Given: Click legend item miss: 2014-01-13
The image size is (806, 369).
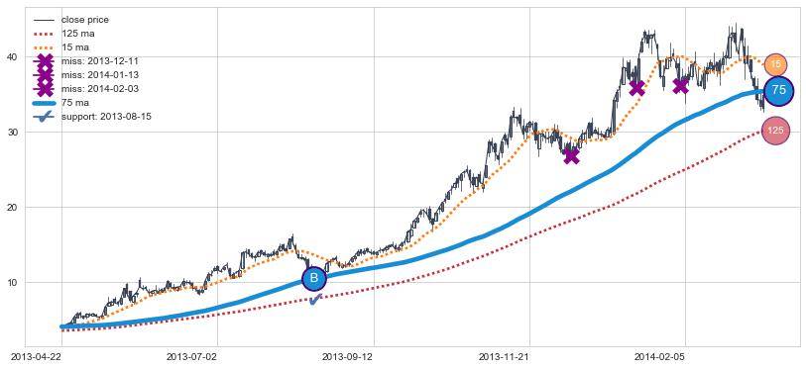Looking at the screenshot, I should point(86,75).
